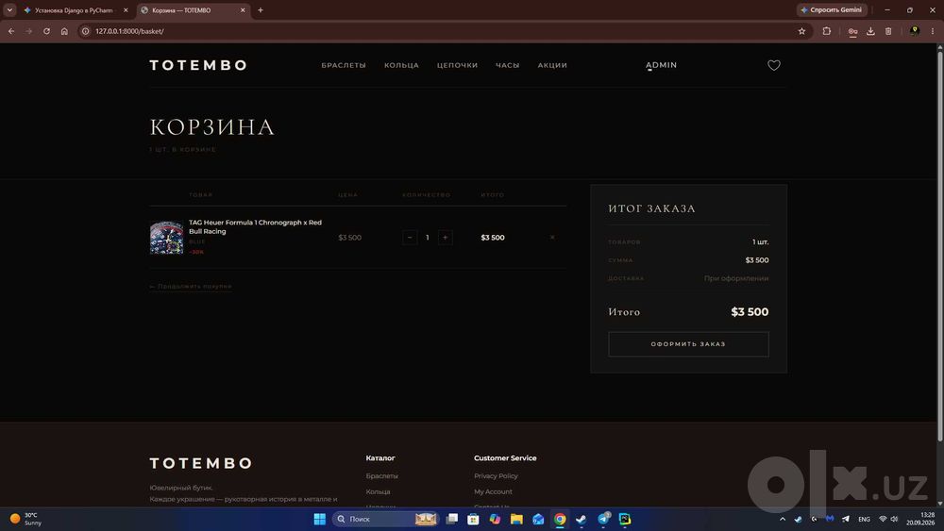Screen dimensions: 944x531
Task: Open Telegram from the taskbar
Action: [603, 519]
